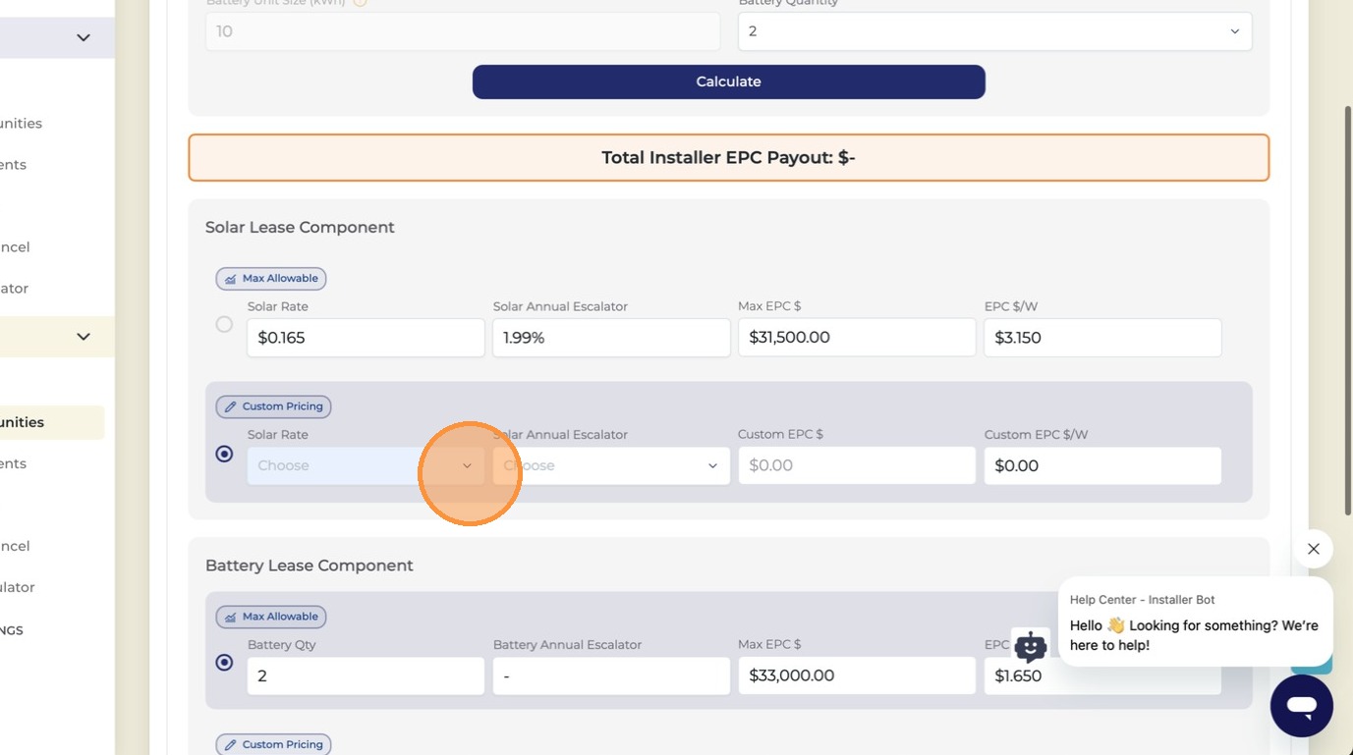
Task: Click the Custom EPC $ input field
Action: [857, 465]
